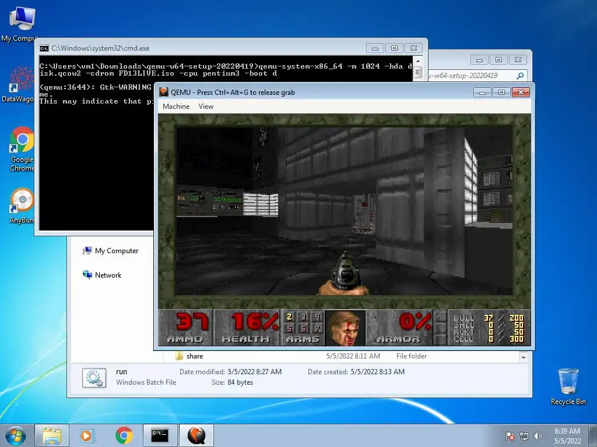Launch the Google Chrome desktop shortcut

coord(22,149)
